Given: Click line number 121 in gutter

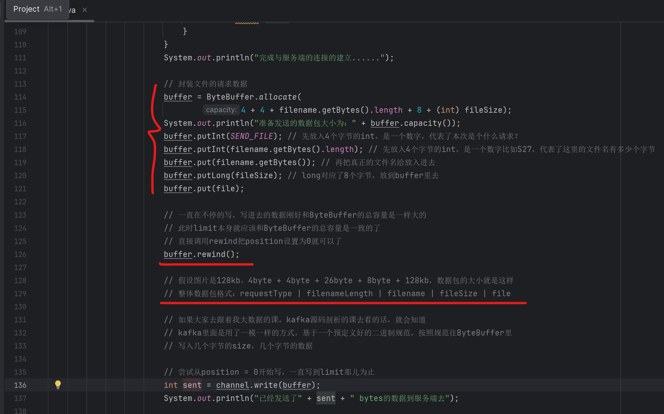Looking at the screenshot, I should coord(20,189).
